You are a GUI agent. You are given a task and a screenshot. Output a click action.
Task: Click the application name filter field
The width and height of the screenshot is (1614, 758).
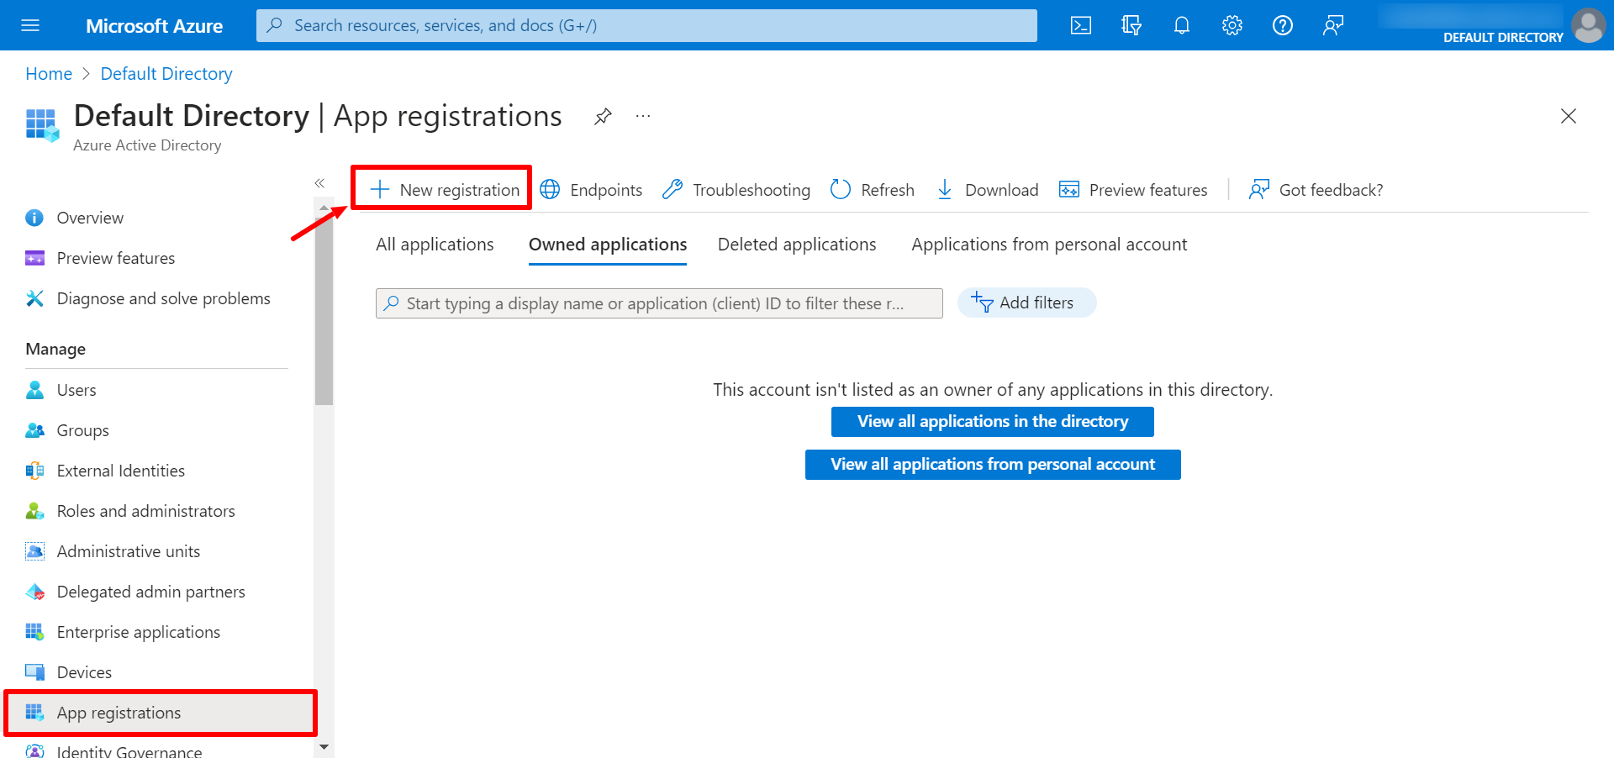pyautogui.click(x=659, y=303)
